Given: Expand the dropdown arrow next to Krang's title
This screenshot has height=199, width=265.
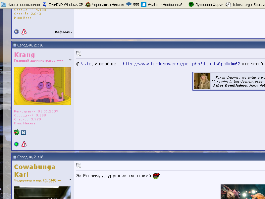Looking at the screenshot, I should point(70,60).
